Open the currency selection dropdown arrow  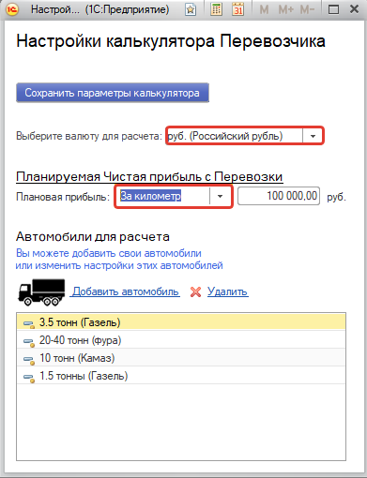coord(313,136)
